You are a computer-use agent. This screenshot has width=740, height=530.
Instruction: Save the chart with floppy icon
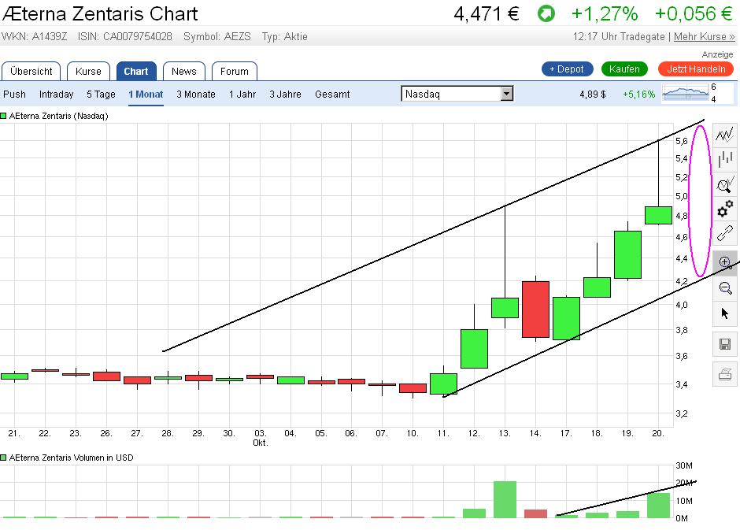point(724,344)
